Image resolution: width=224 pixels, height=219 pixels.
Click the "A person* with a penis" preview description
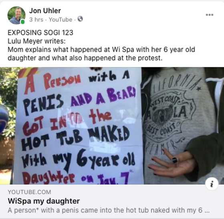(109, 210)
